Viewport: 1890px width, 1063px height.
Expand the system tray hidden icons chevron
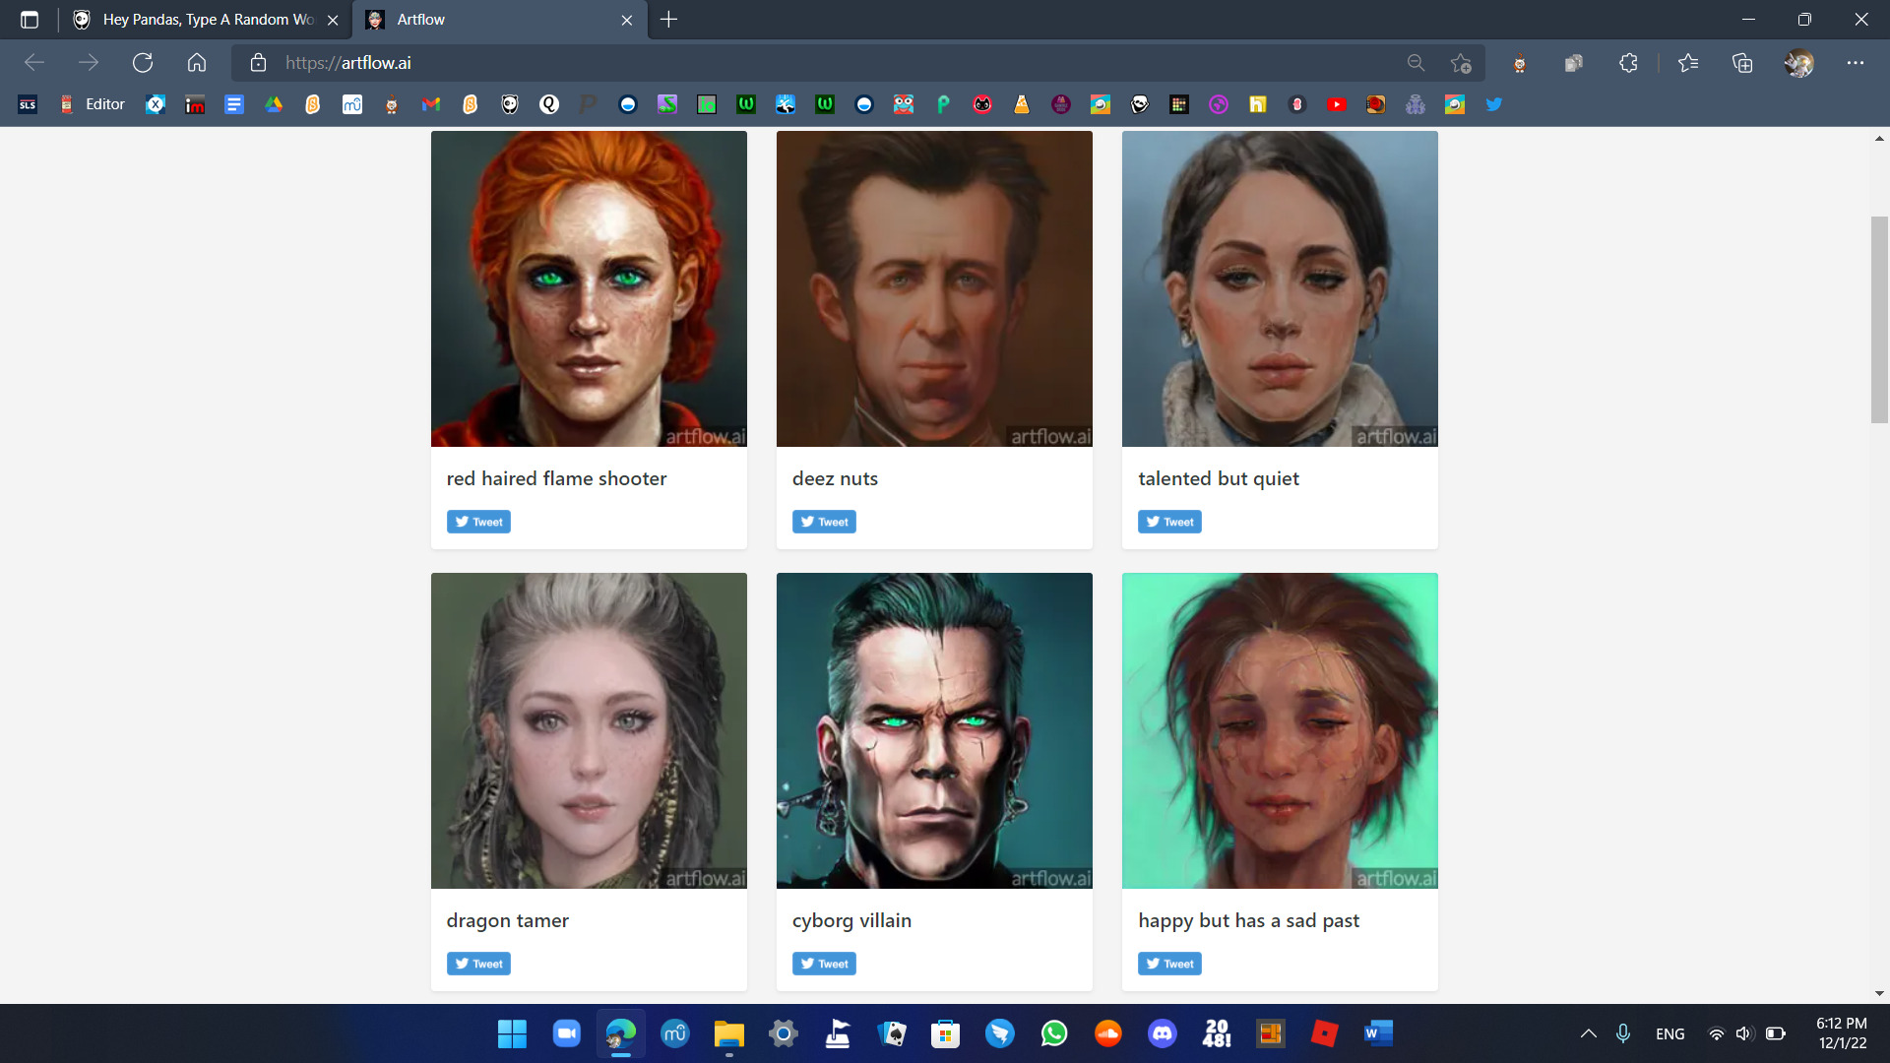(1588, 1033)
